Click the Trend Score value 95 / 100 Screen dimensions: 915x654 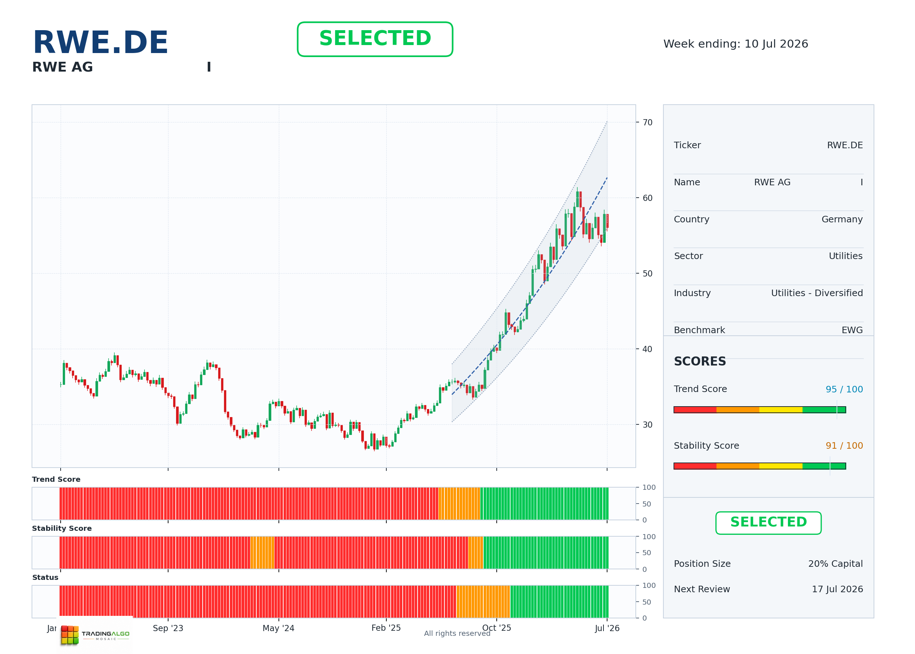tap(844, 389)
